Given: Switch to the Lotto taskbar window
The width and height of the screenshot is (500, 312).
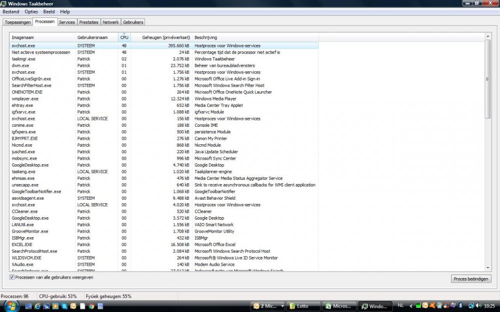Looking at the screenshot, I should (x=303, y=306).
